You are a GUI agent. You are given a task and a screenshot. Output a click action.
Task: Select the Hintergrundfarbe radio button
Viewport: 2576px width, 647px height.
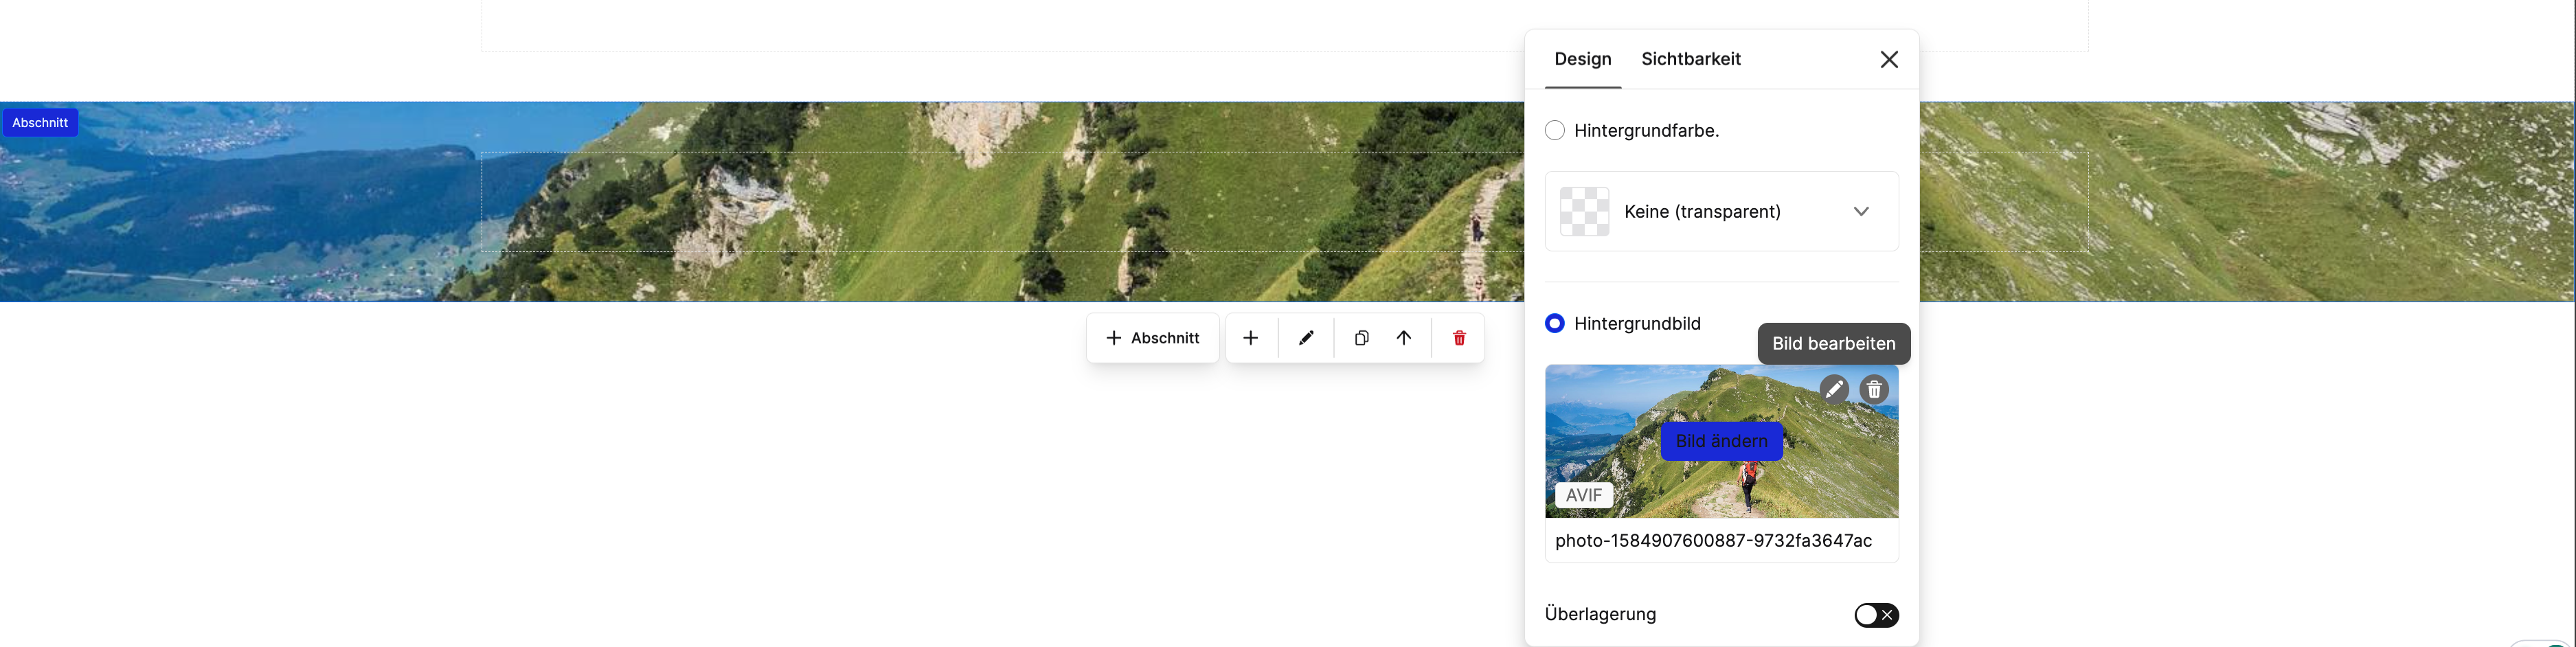click(x=1555, y=131)
